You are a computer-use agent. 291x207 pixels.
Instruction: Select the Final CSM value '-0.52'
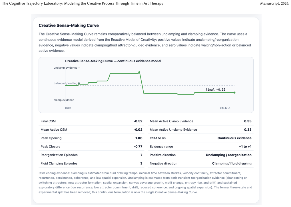click(138, 121)
